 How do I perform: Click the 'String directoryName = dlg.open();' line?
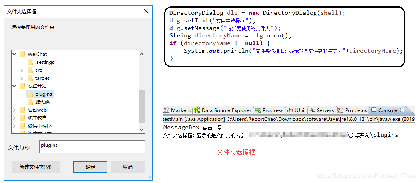tap(230, 36)
